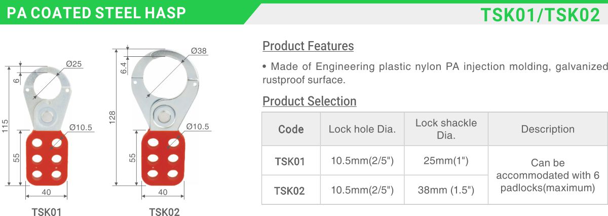Select the 38mm (1.5") shackle cell
The height and width of the screenshot is (216, 608).
[446, 190]
